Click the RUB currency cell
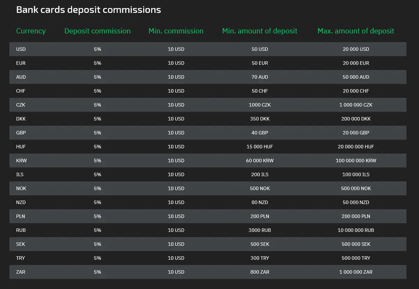This screenshot has width=419, height=289. (21, 230)
